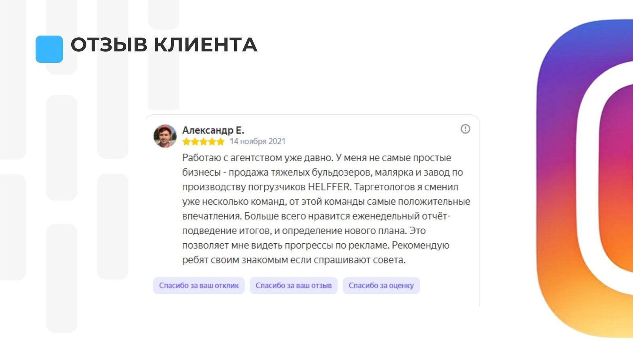Click the word HELFFER in the review
Viewport: 633px width, 356px height.
pos(329,187)
